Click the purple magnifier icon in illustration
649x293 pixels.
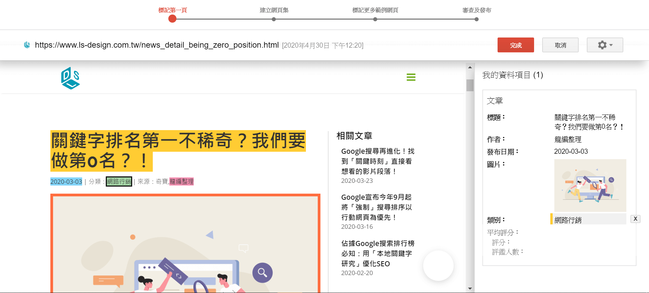coord(262,272)
